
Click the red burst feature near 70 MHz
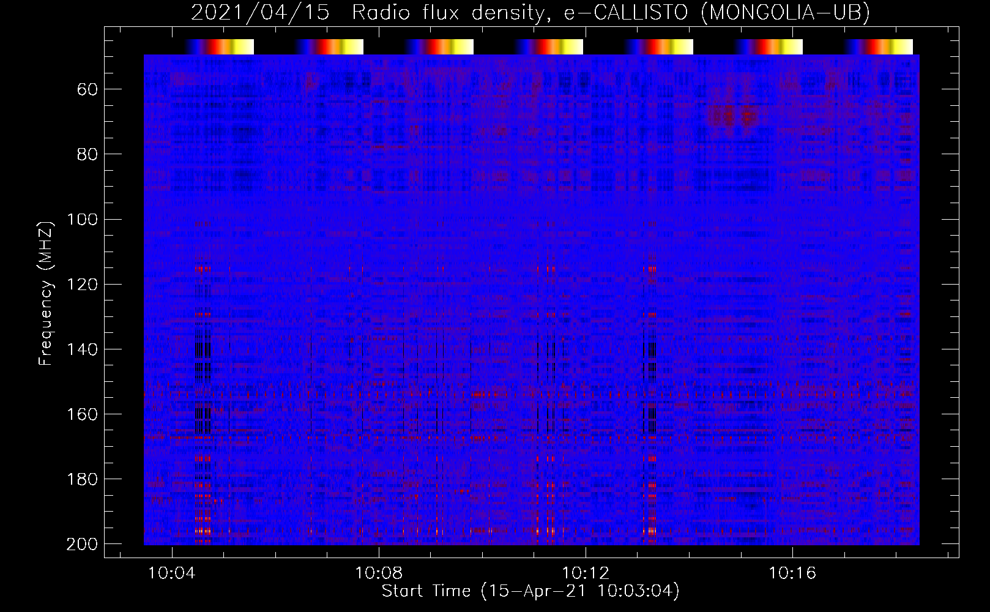732,115
